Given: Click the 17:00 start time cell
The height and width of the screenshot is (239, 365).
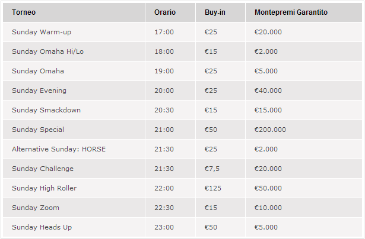Looking at the screenshot, I should coord(164,32).
